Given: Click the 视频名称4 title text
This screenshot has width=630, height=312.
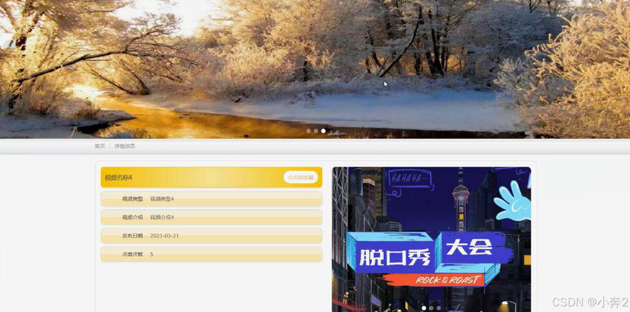Looking at the screenshot, I should 119,178.
